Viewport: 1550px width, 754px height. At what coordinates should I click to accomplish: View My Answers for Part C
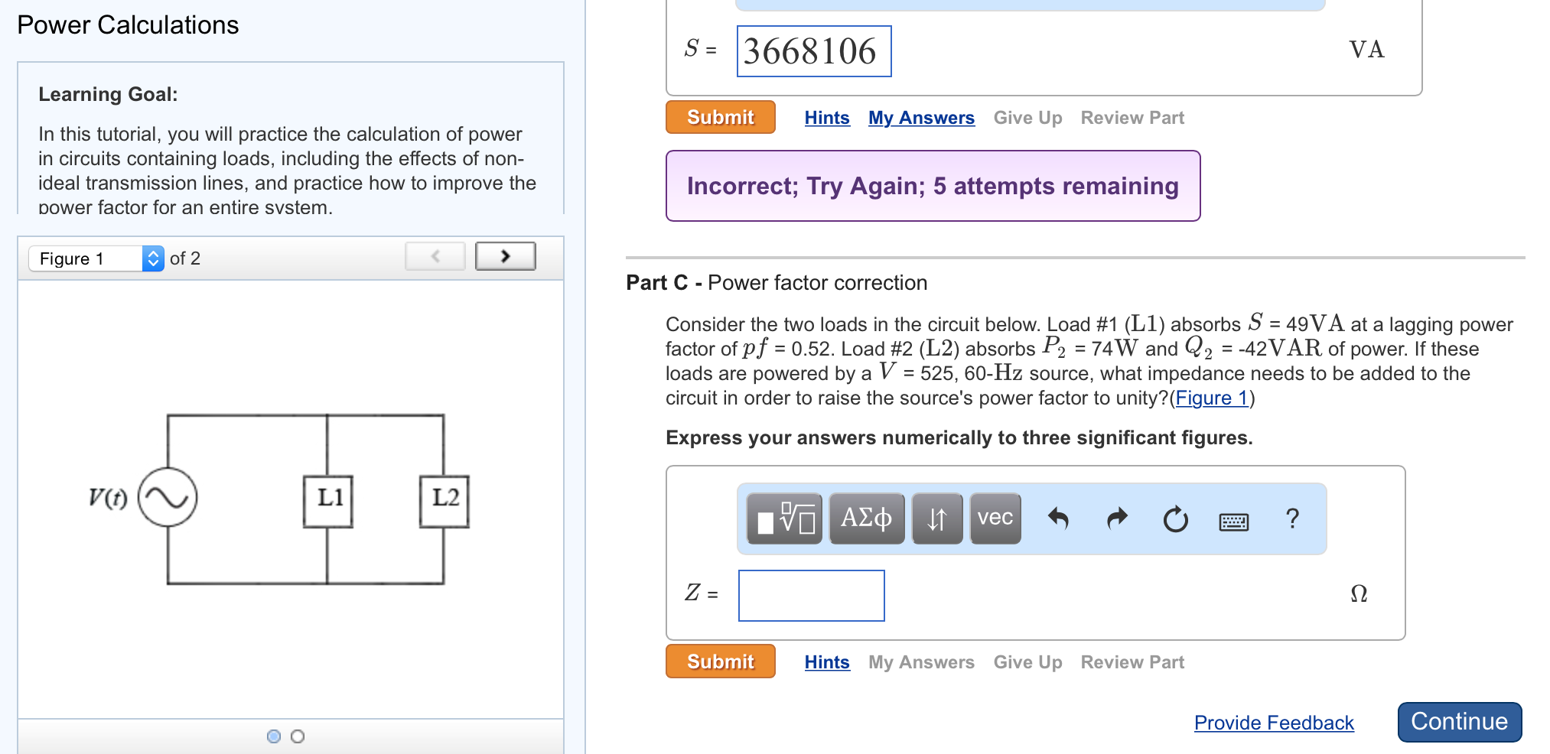pyautogui.click(x=921, y=662)
